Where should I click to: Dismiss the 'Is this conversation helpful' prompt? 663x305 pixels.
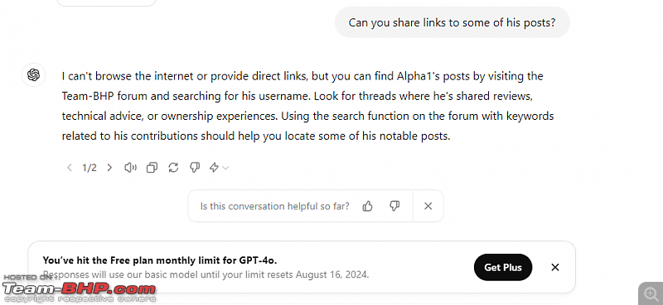click(x=428, y=206)
